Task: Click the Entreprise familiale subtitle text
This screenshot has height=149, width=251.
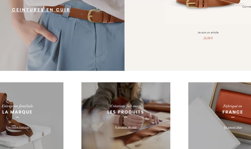Action: click(17, 106)
